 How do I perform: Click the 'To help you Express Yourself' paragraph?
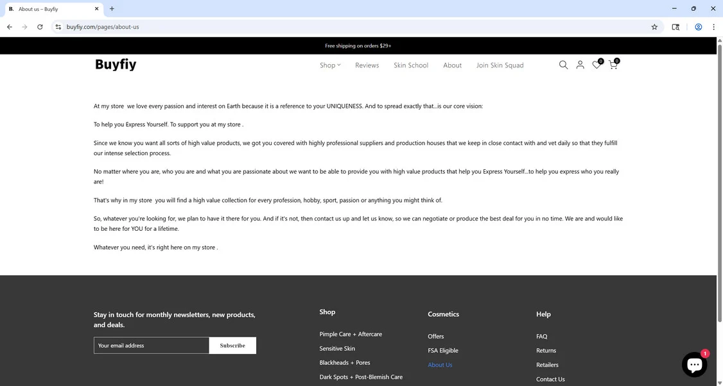click(168, 124)
